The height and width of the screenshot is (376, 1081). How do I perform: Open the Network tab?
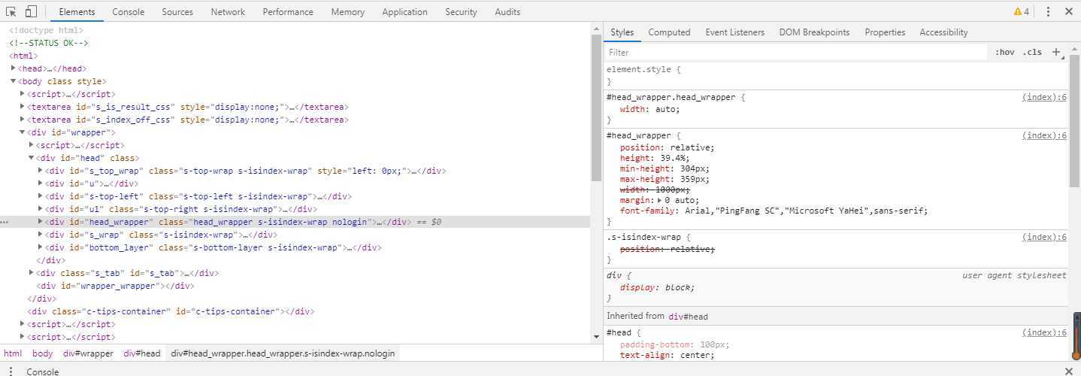click(228, 11)
